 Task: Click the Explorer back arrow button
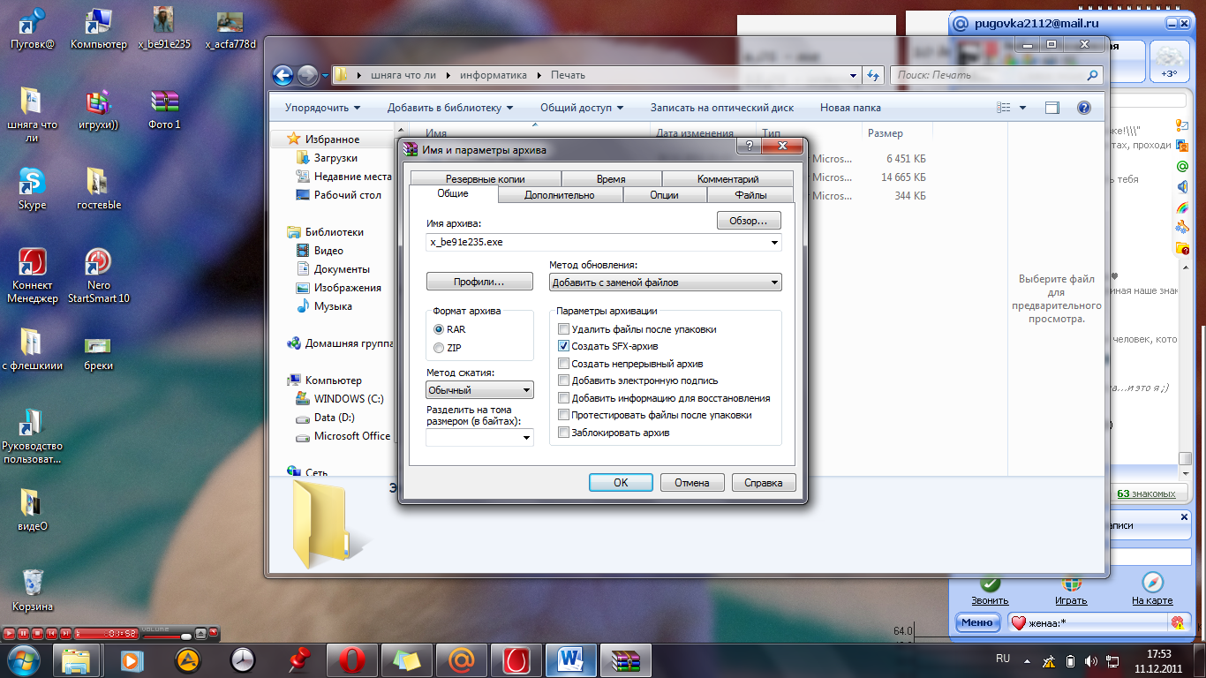coord(283,75)
